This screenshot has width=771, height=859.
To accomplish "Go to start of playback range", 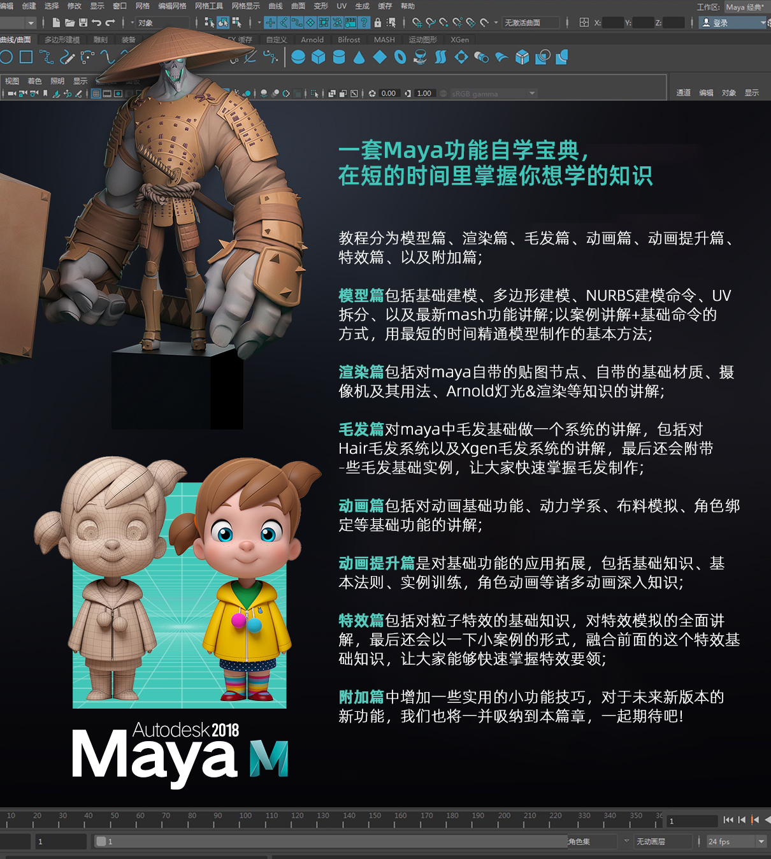I will point(728,820).
